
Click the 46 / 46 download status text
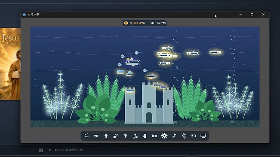(64, 150)
